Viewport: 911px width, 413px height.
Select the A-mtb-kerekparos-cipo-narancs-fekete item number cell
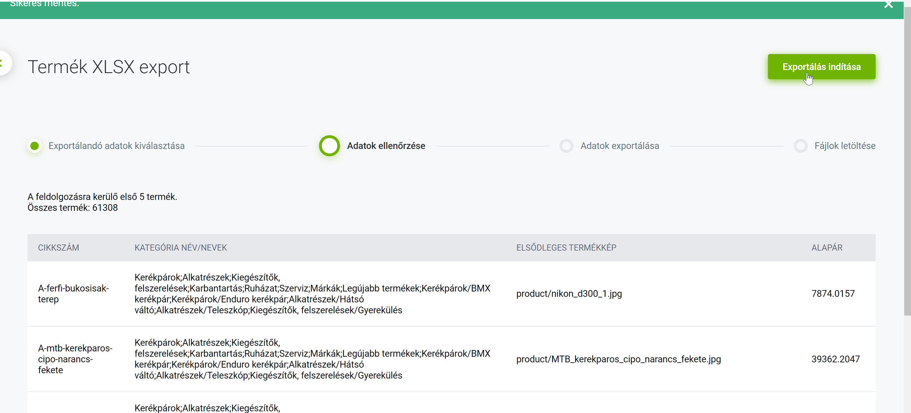[x=75, y=359]
